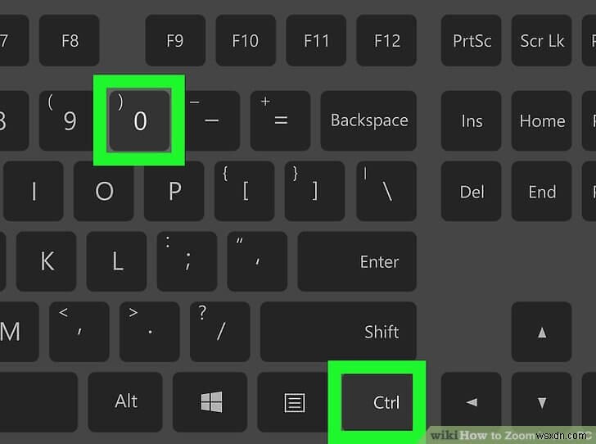Click the Del key
The image size is (596, 444).
472,191
